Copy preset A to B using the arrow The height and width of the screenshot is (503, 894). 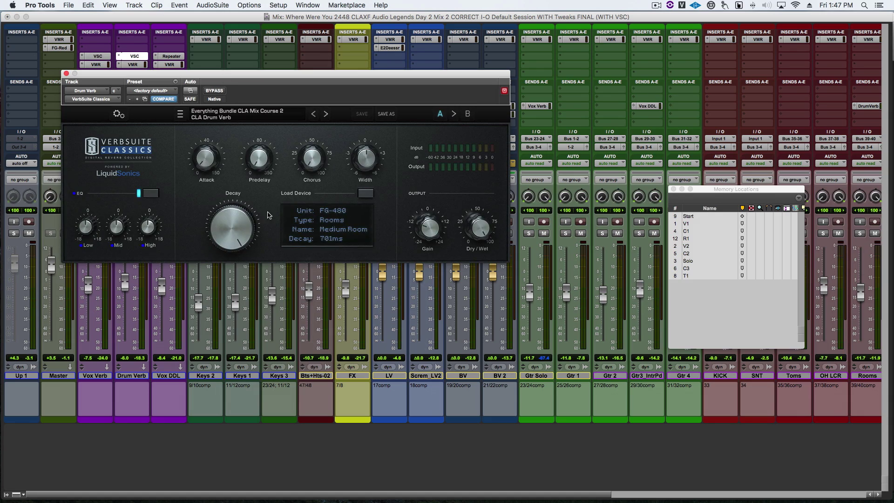(454, 114)
